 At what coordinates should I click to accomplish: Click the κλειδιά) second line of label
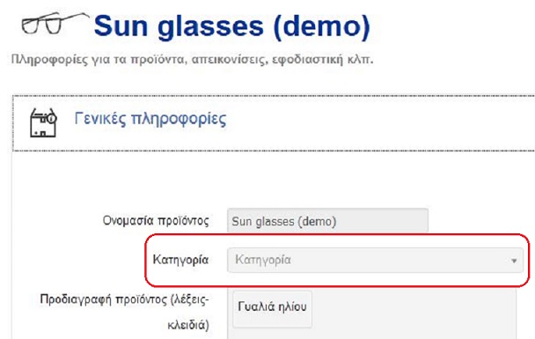tap(188, 325)
